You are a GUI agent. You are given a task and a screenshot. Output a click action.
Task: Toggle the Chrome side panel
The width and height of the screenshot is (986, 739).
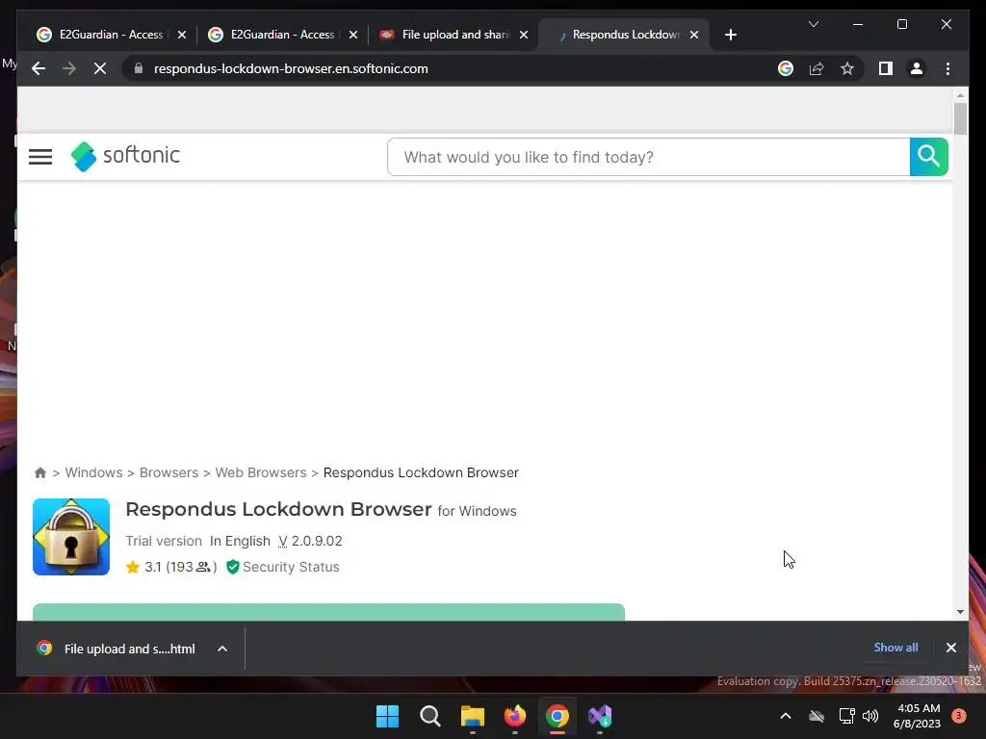tap(886, 68)
